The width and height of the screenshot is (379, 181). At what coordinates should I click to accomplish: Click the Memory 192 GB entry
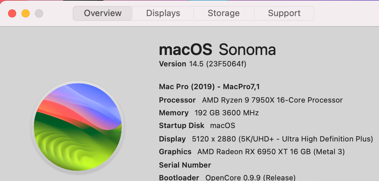coord(209,113)
